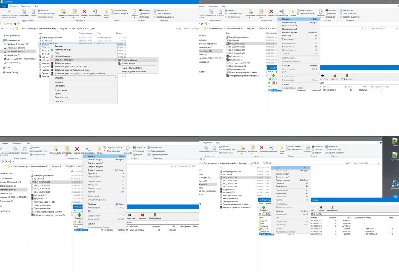Click the blue Переместить arrow icon in 7-Zip
The height and width of the screenshot is (272, 399).
[x=322, y=75]
